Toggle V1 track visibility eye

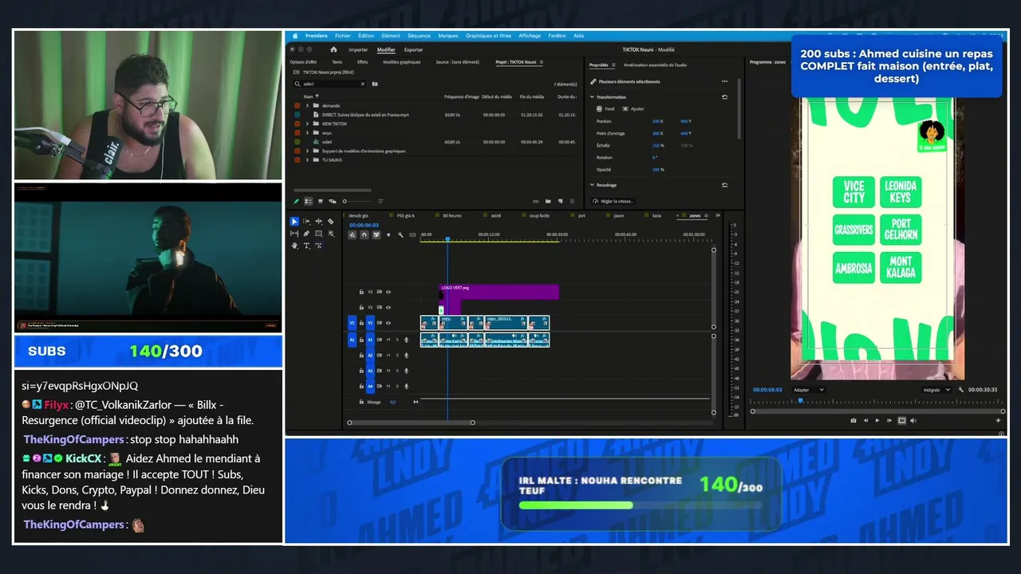click(388, 323)
